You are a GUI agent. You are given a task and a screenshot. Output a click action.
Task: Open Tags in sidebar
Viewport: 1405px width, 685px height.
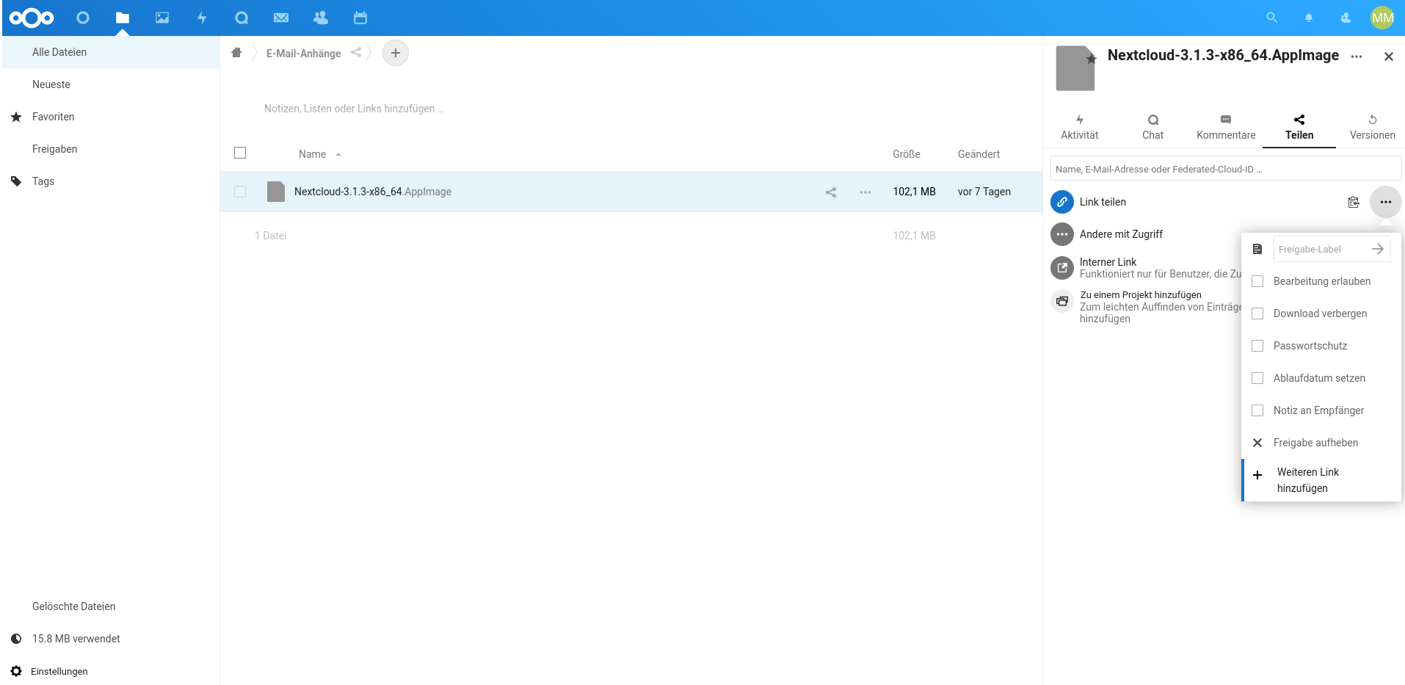[111, 181]
